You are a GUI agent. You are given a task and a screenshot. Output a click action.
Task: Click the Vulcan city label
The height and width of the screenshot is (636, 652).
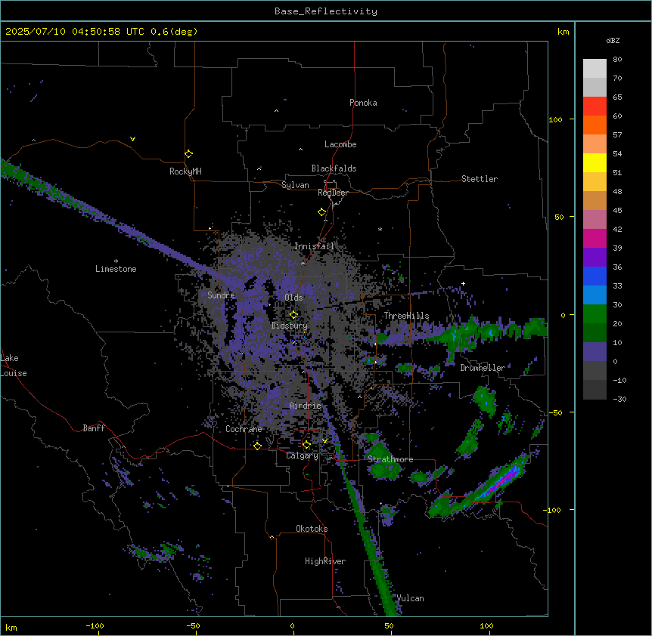[x=410, y=598]
